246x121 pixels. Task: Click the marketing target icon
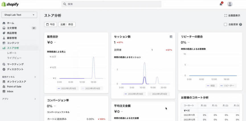[4, 64]
